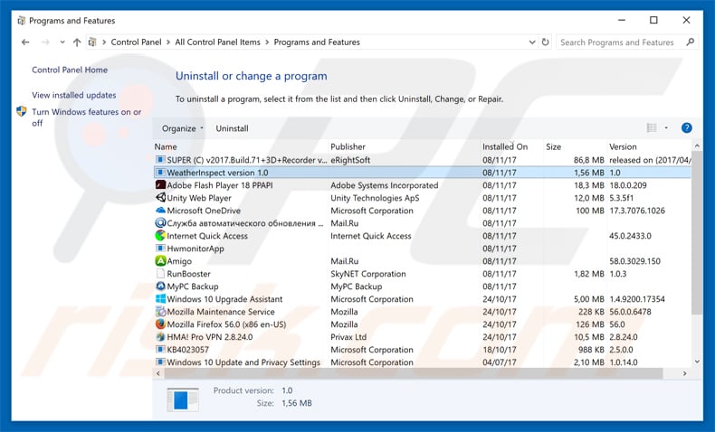Expand the address bar history dropdown

[x=531, y=42]
